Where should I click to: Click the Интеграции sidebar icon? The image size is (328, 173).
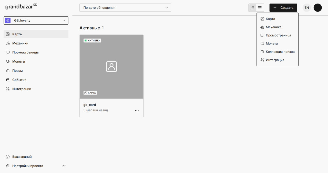[8, 89]
